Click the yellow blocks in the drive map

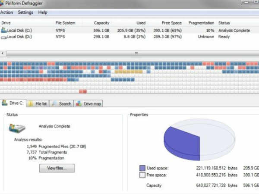pyautogui.click(x=129, y=72)
